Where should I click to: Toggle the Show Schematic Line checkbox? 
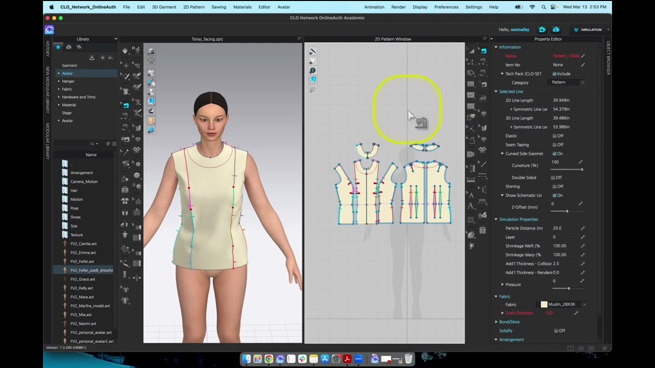[x=555, y=195]
